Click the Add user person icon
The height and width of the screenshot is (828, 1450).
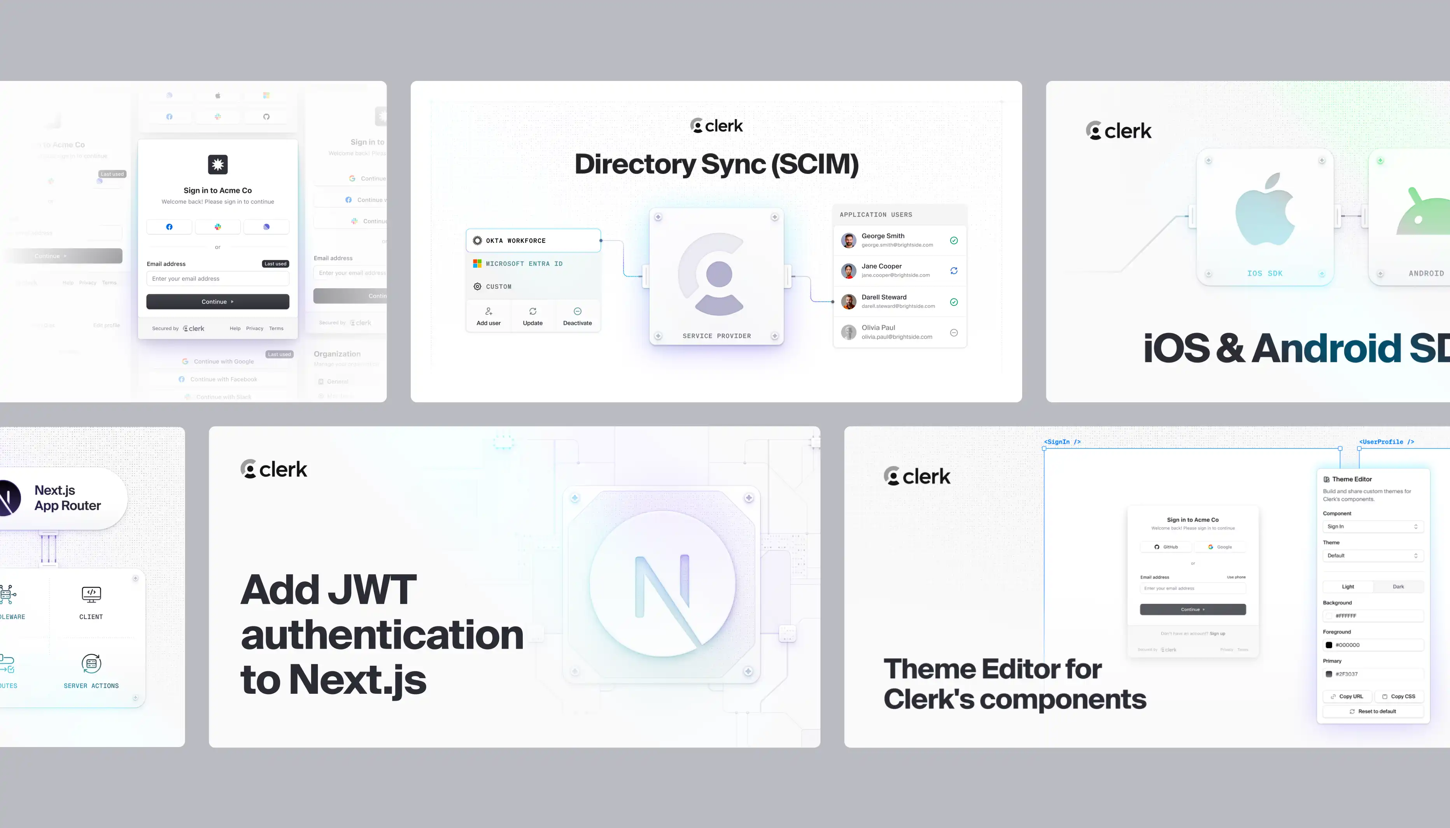tap(489, 312)
